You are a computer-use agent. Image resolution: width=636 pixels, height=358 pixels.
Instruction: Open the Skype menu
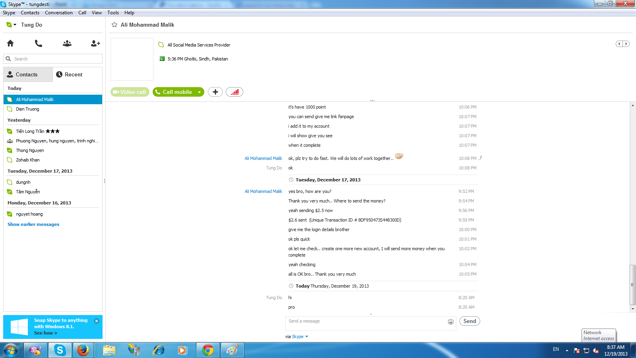[x=9, y=13]
